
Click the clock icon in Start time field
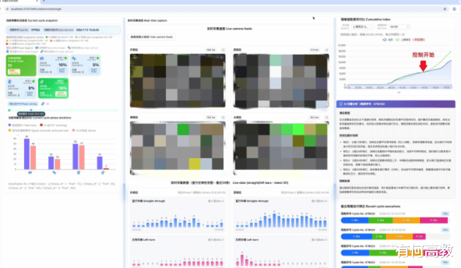[408, 27]
